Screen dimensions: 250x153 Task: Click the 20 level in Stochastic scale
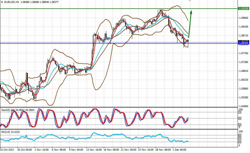point(240,125)
